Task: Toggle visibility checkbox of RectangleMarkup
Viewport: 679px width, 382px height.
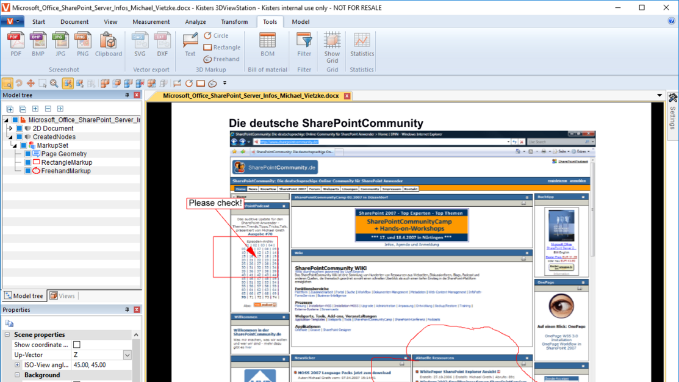Action: pos(27,162)
